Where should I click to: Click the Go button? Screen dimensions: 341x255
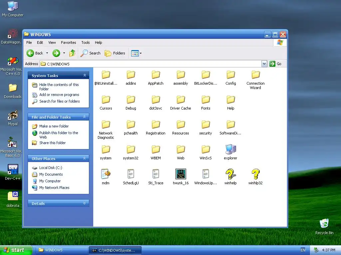click(275, 64)
